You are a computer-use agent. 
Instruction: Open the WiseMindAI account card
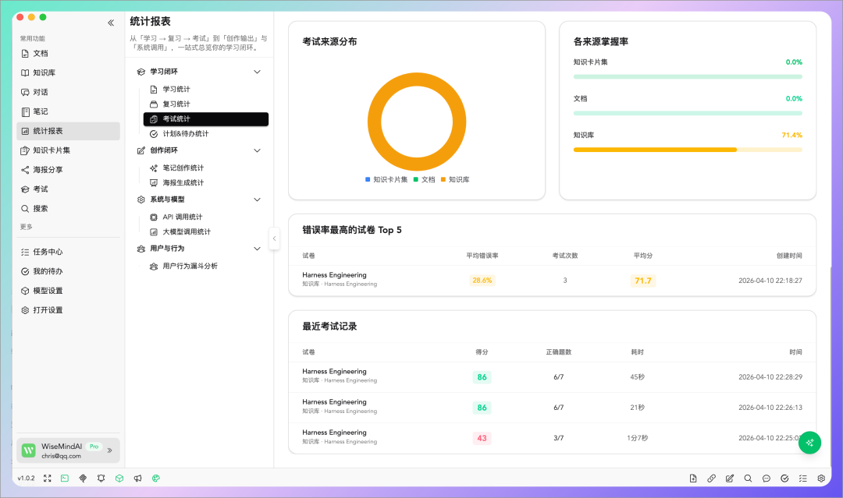[x=68, y=450]
